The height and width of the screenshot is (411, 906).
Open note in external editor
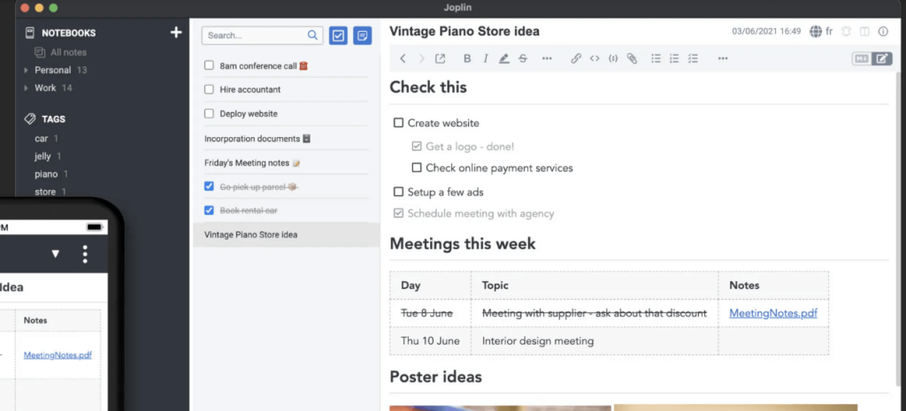(x=441, y=58)
